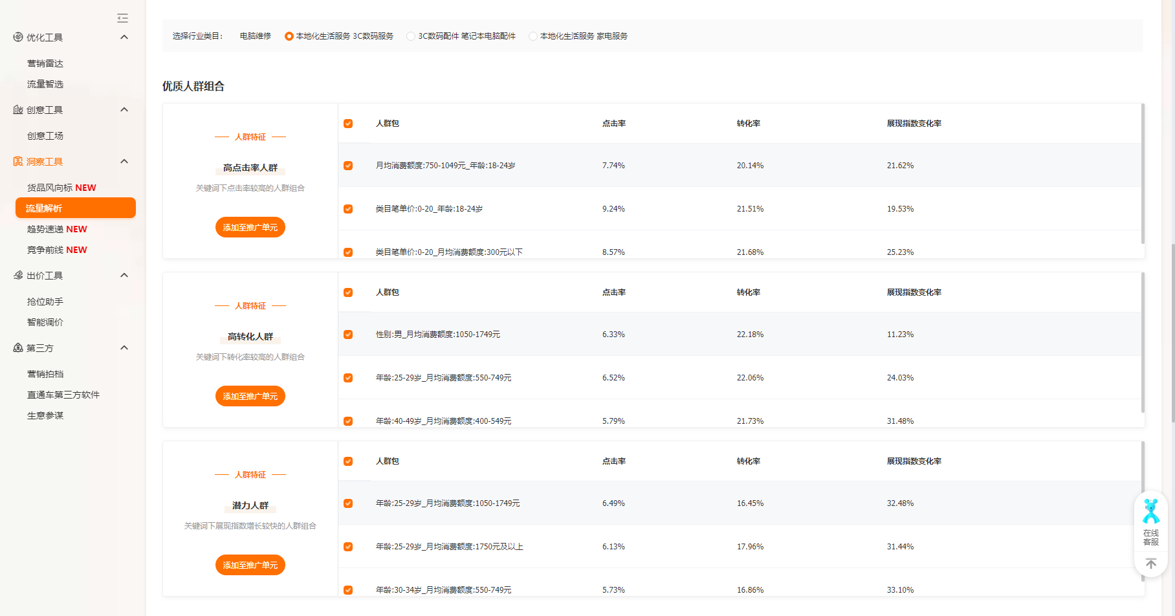The height and width of the screenshot is (616, 1175).
Task: Open the 在线客服 mascot chat icon
Action: pyautogui.click(x=1150, y=512)
